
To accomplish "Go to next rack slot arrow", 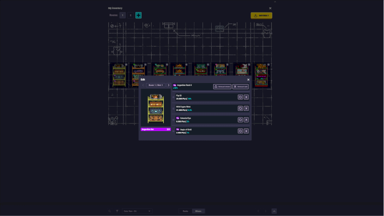I will [x=168, y=85].
